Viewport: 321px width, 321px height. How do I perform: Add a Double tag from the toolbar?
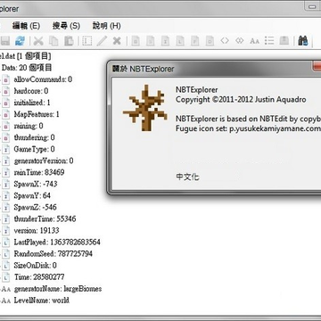pyautogui.click(x=210, y=41)
